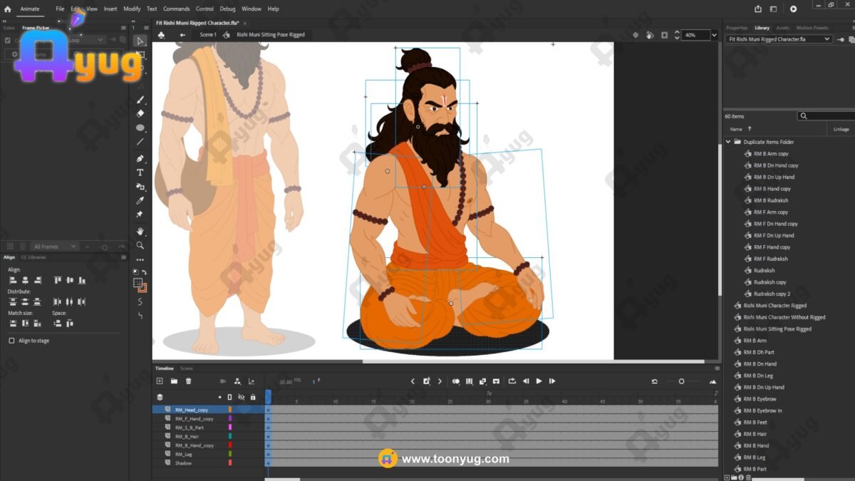Delete layer using the trash icon

click(x=188, y=381)
